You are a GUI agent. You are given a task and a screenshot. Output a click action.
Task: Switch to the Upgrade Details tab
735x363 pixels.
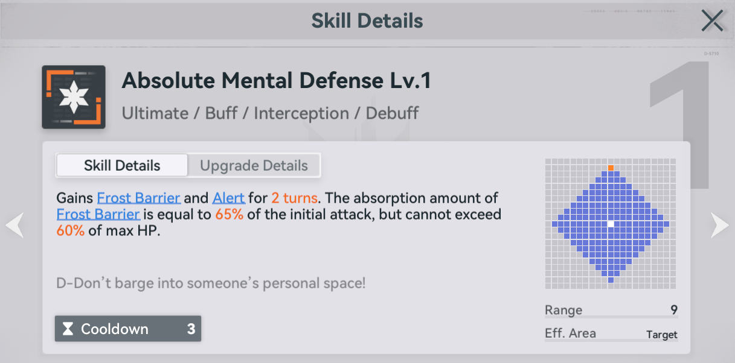(254, 166)
